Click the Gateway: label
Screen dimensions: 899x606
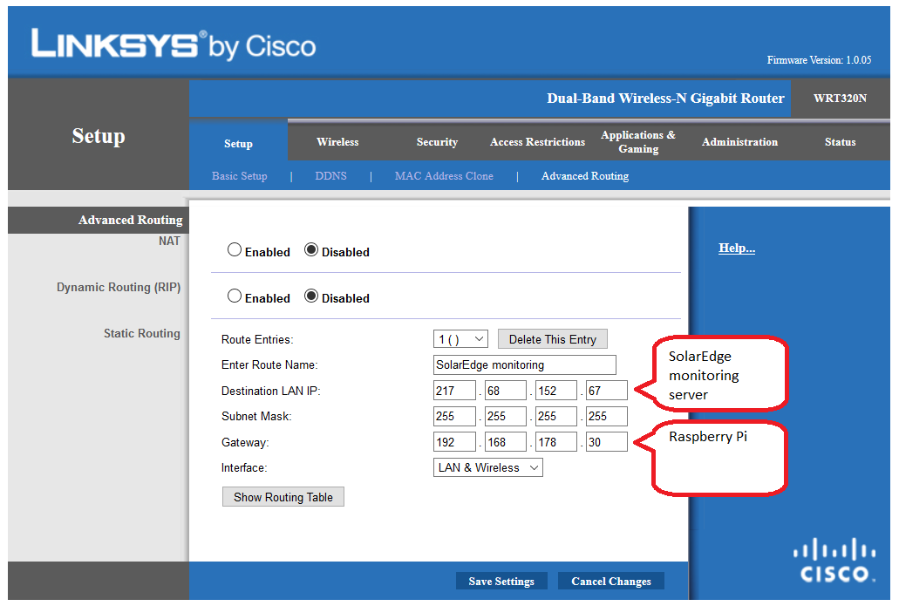[245, 443]
